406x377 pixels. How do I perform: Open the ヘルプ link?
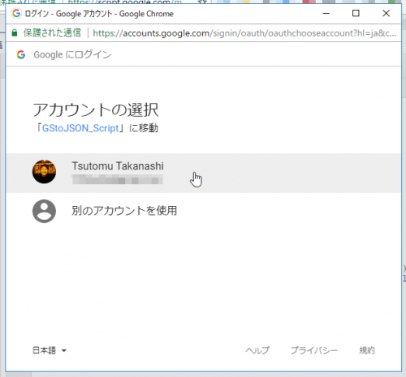[x=257, y=350]
